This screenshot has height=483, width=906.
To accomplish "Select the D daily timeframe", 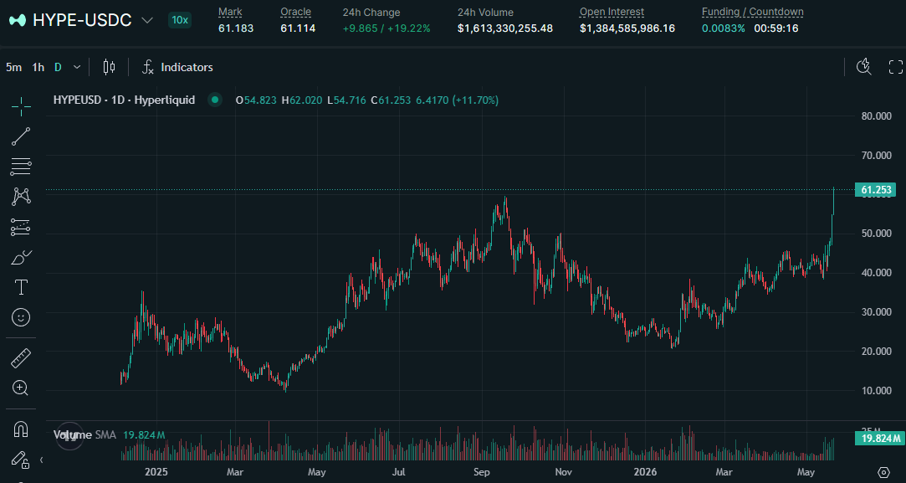I will tap(58, 67).
